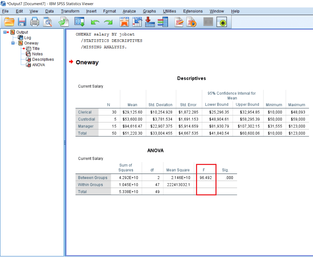Print the output with the printer icon
This screenshot has height=257, width=313.
[35, 22]
